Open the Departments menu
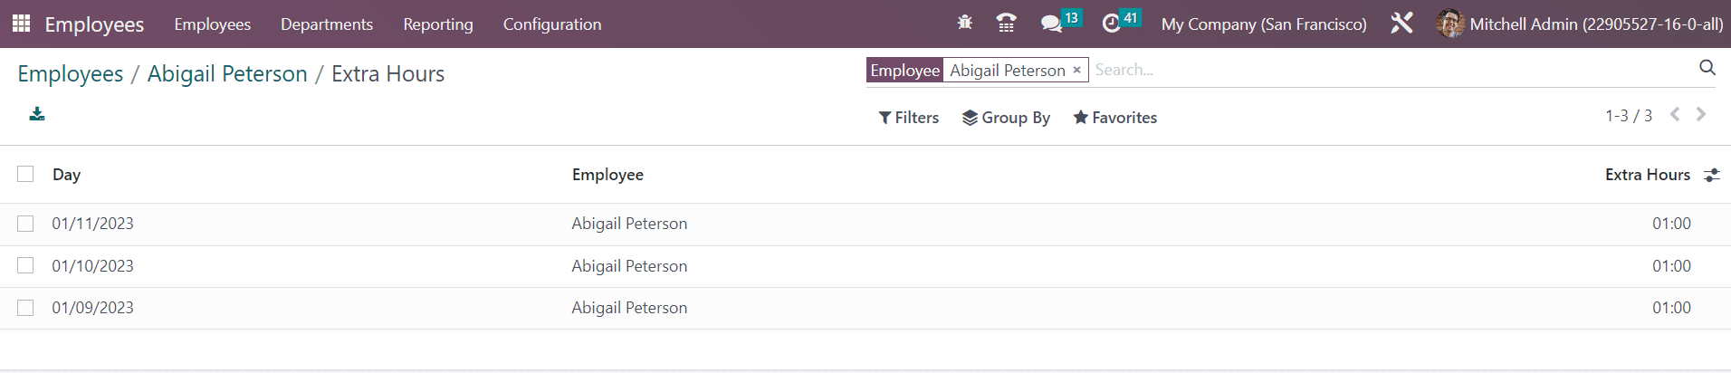This screenshot has height=373, width=1731. pos(327,24)
